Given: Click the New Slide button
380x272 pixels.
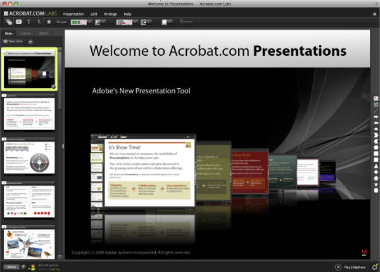Looking at the screenshot, I should click(x=13, y=41).
